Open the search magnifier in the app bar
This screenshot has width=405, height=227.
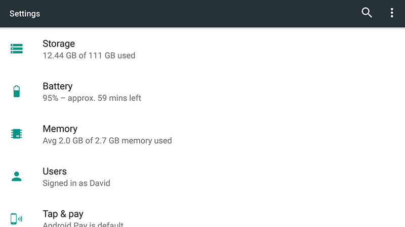click(x=367, y=13)
